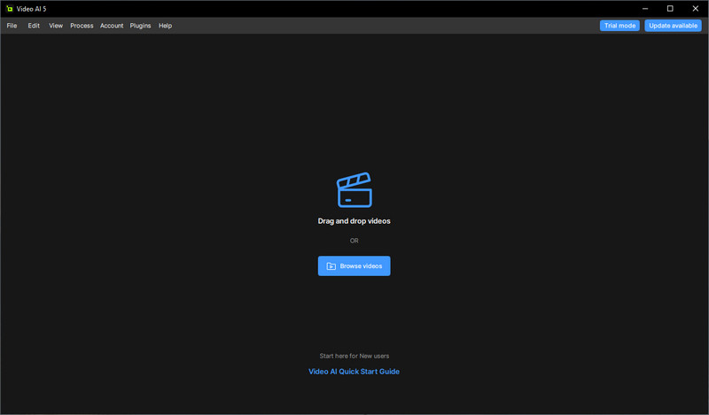Image resolution: width=709 pixels, height=415 pixels.
Task: Open the Edit menu
Action: click(34, 26)
